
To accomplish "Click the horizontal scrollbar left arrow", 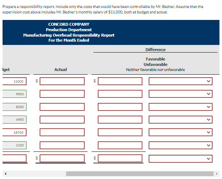I will coord(5,174).
